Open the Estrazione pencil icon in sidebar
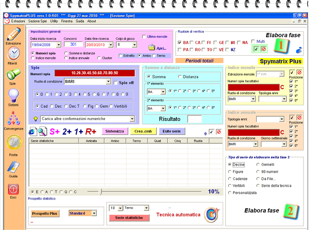 point(14,34)
